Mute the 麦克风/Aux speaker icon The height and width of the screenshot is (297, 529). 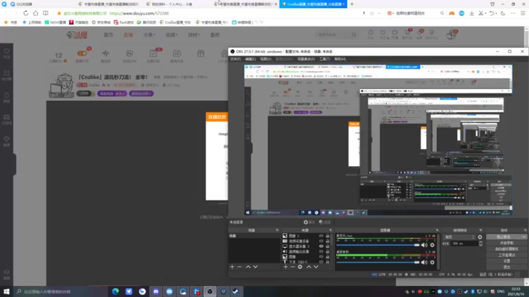tap(424, 245)
